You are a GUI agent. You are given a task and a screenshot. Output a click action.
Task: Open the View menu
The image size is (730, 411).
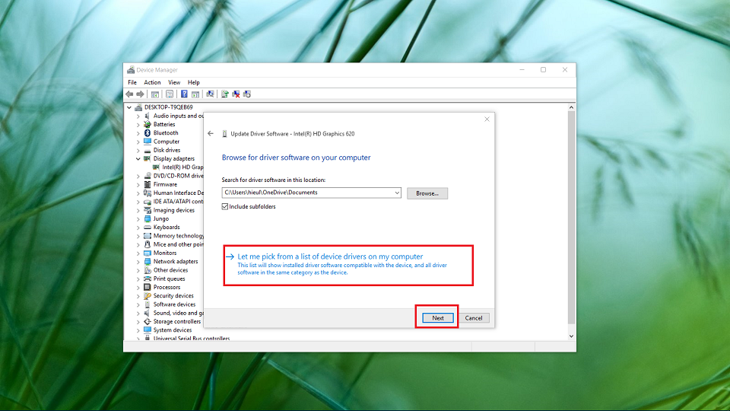click(x=174, y=82)
